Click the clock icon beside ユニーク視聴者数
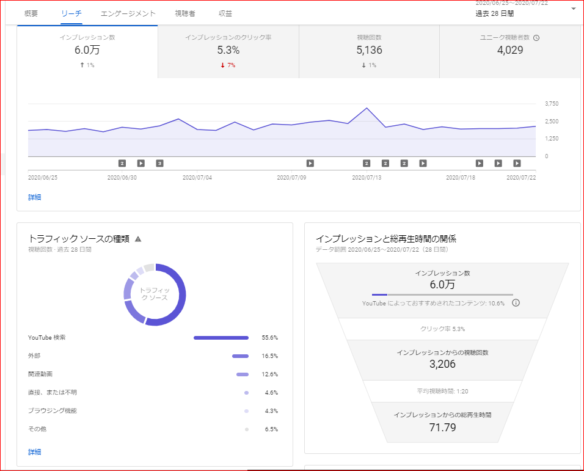The width and height of the screenshot is (584, 471). (536, 38)
